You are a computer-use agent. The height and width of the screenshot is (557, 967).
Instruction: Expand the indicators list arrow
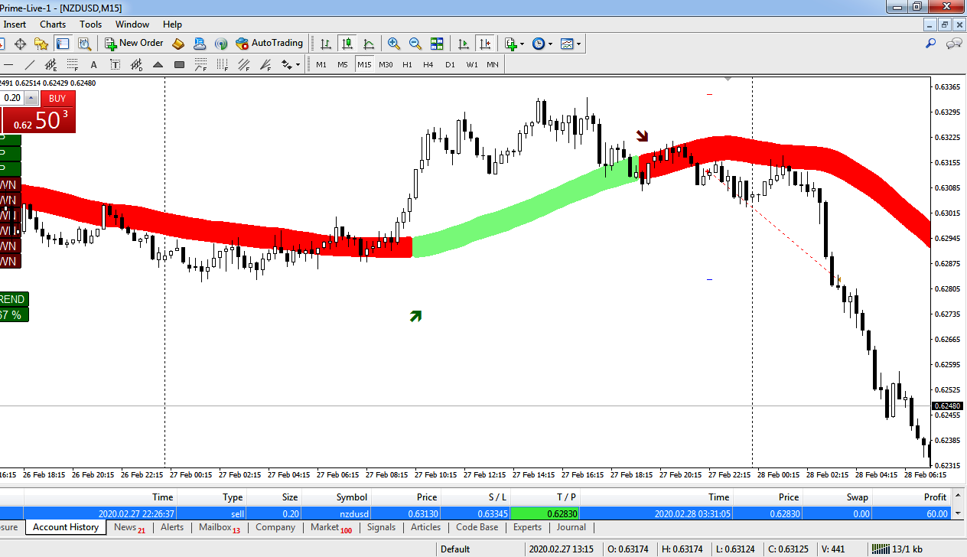tap(523, 44)
